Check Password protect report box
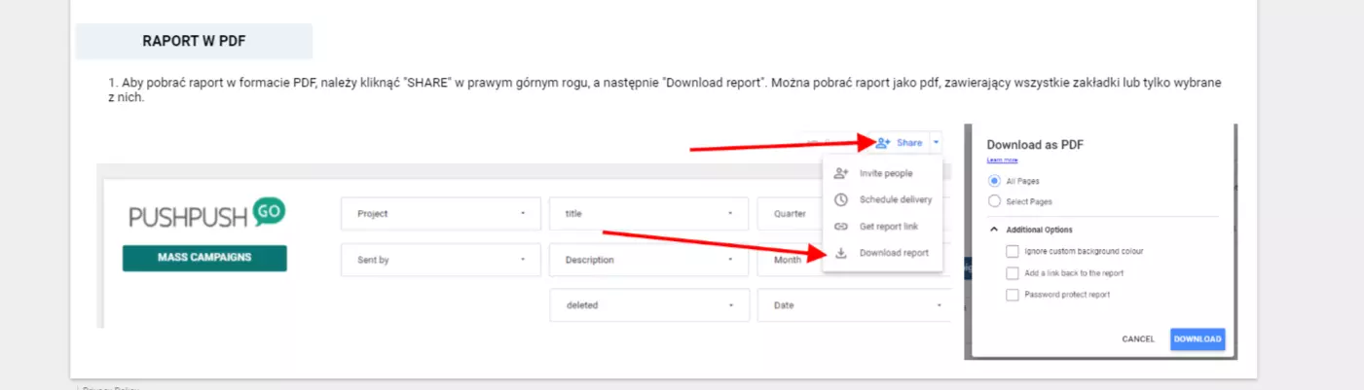Screen dimensions: 1364x390 click(1013, 295)
